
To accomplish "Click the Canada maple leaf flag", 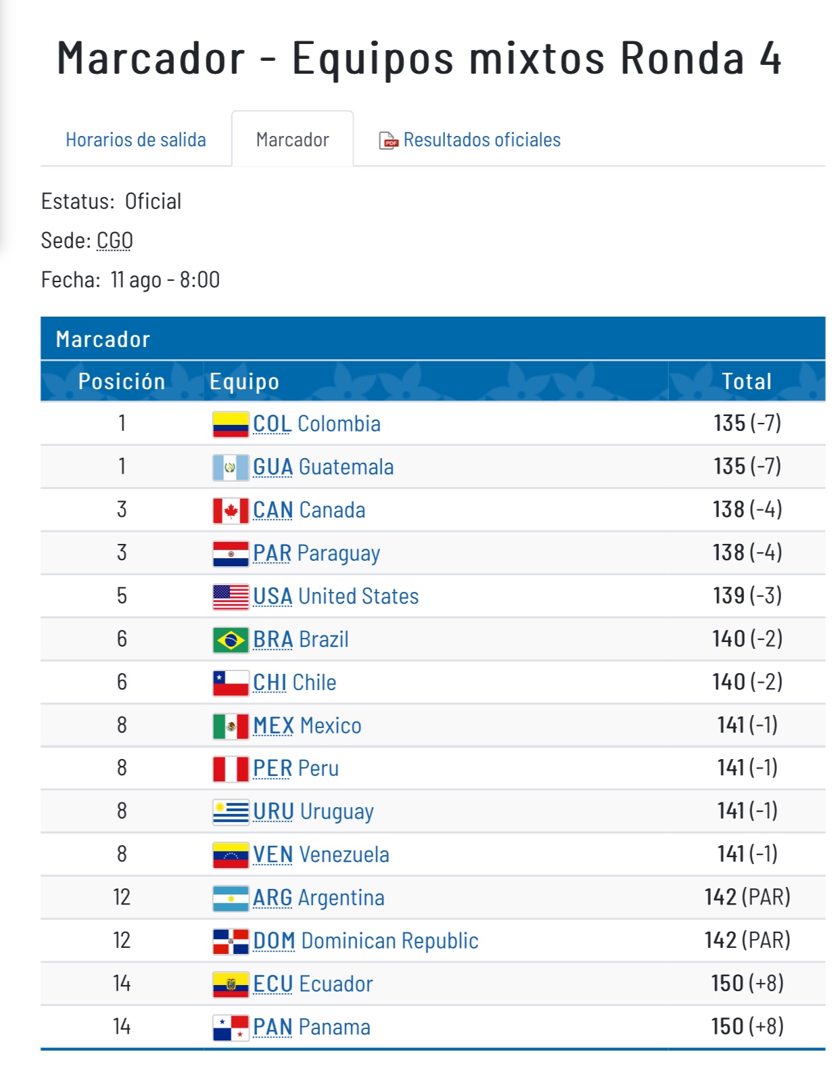I will tap(230, 511).
